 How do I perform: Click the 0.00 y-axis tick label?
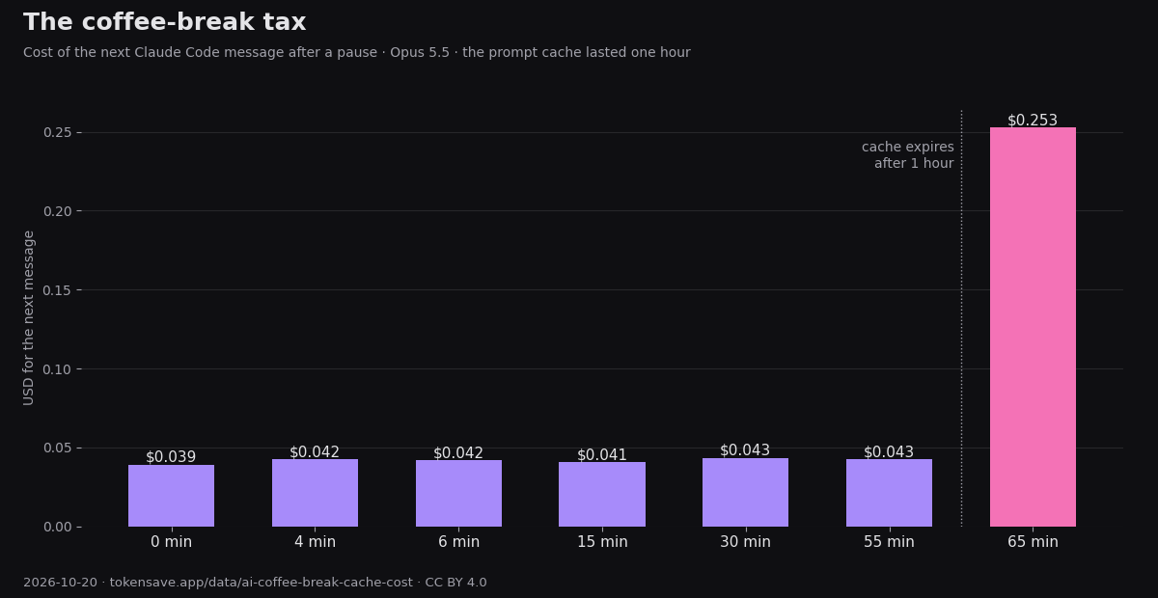coord(57,527)
